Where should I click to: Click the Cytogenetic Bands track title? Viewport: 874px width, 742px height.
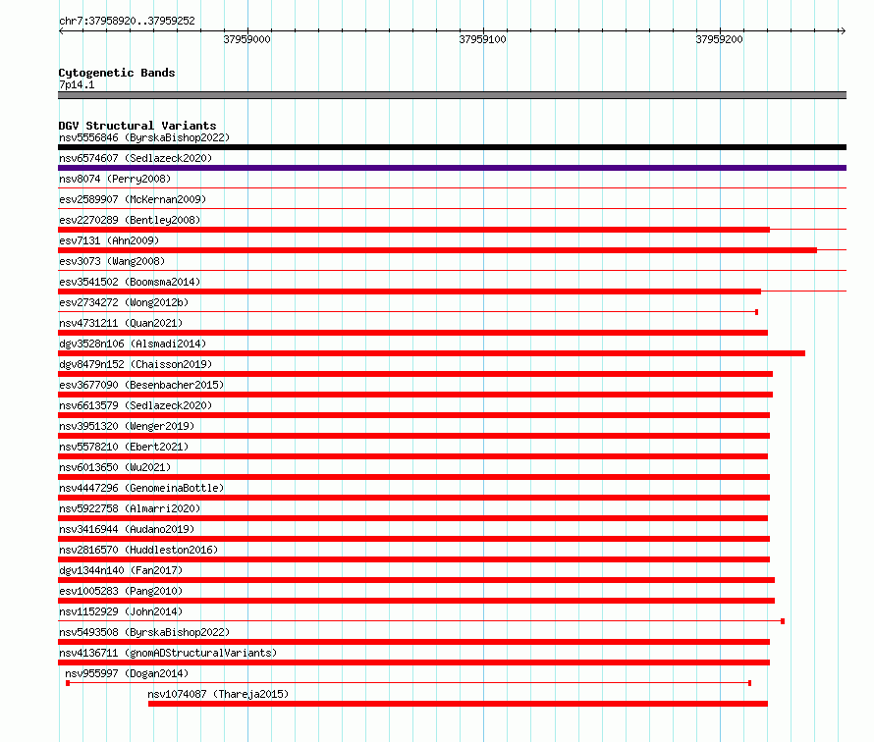pos(117,73)
